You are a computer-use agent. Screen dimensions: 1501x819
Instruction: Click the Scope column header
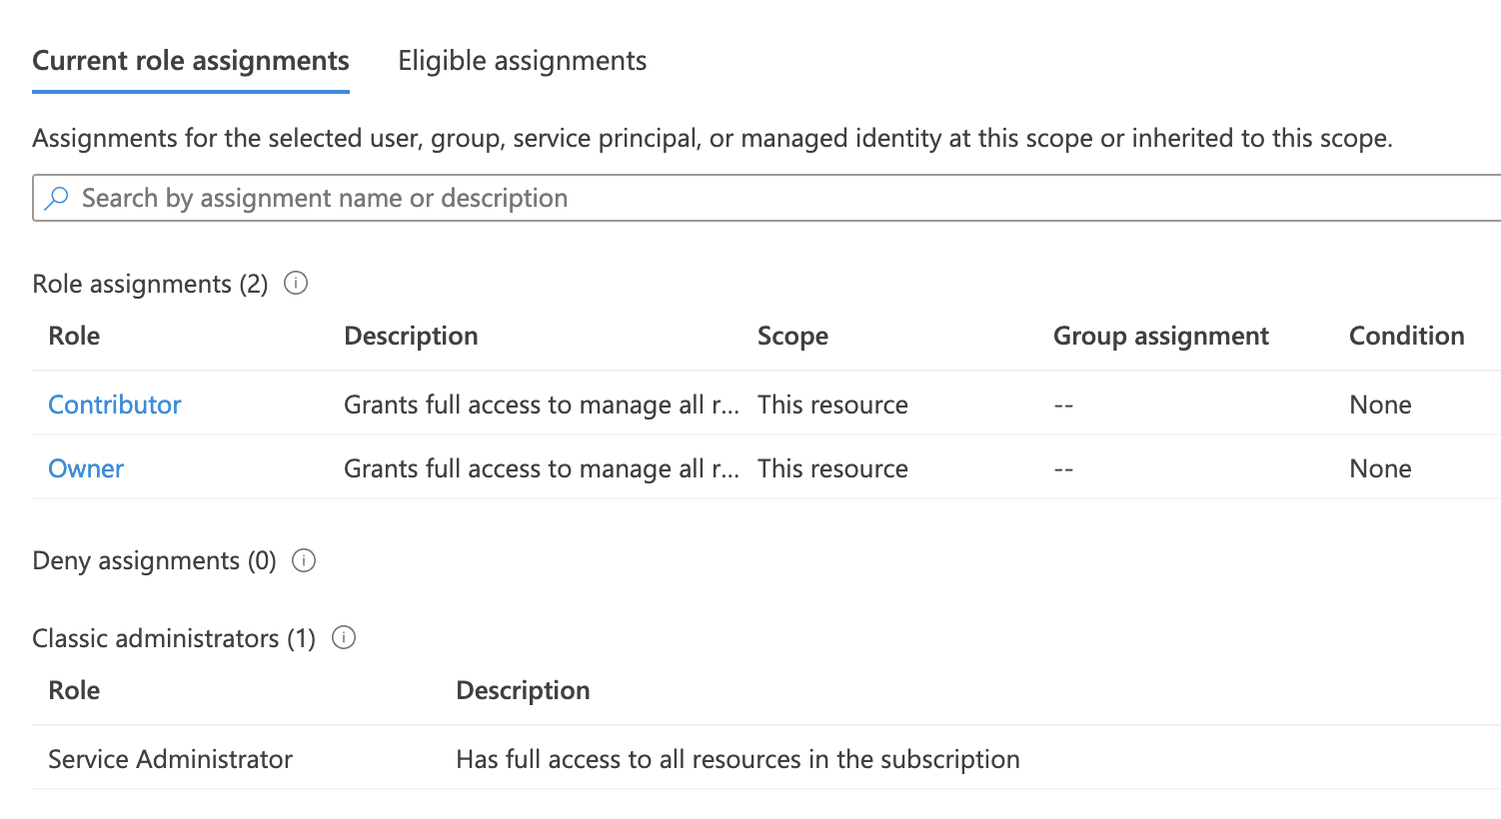[x=792, y=337]
